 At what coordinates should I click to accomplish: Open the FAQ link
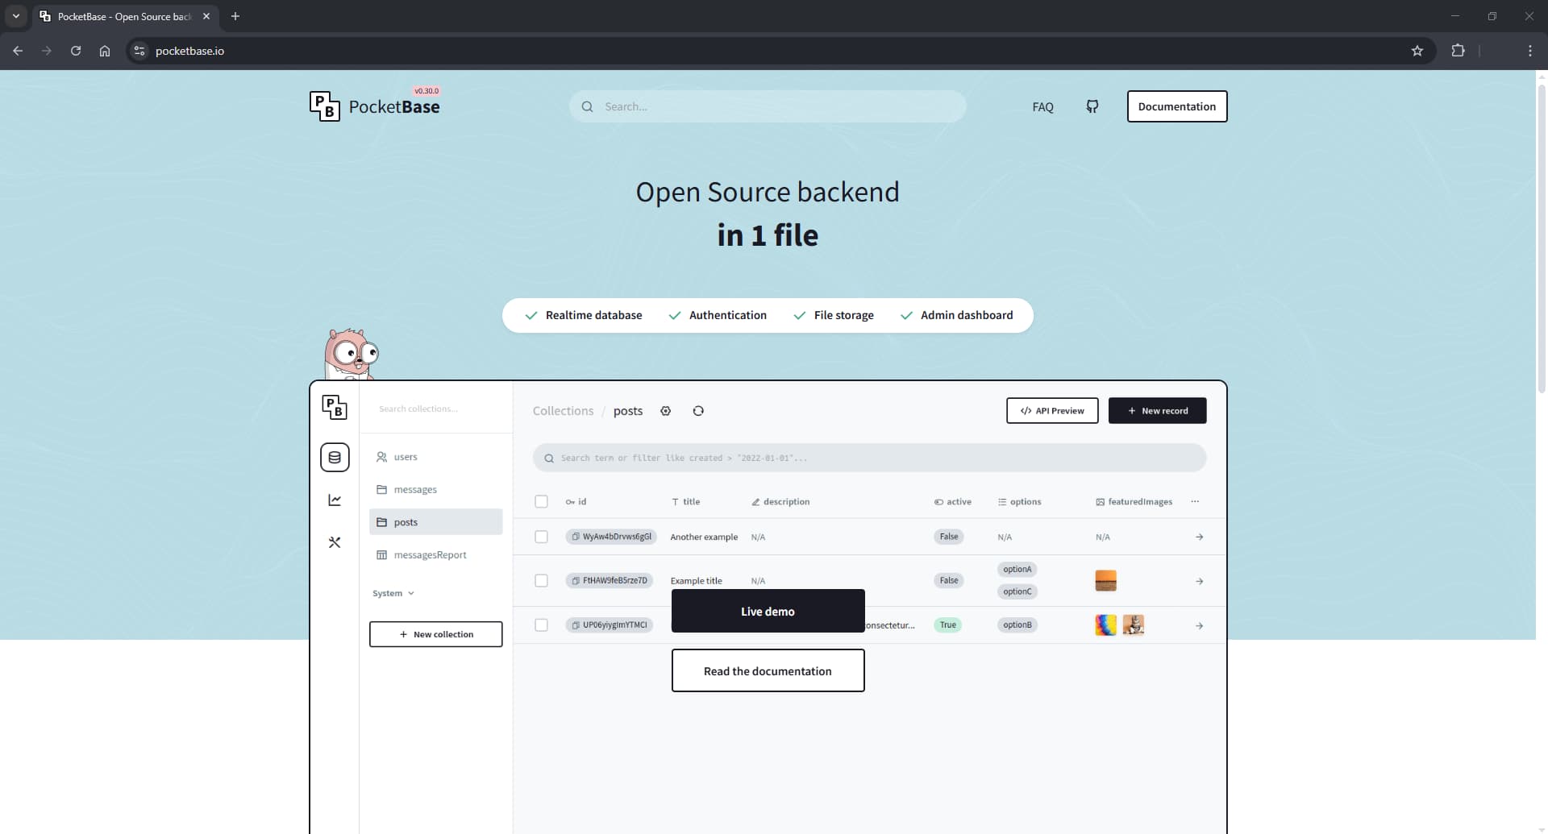click(1042, 107)
